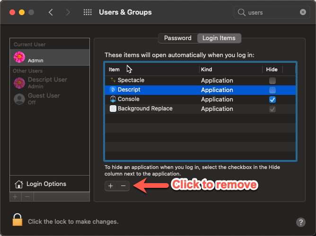Go back with the left chevron
This screenshot has width=316, height=236.
[x=51, y=12]
